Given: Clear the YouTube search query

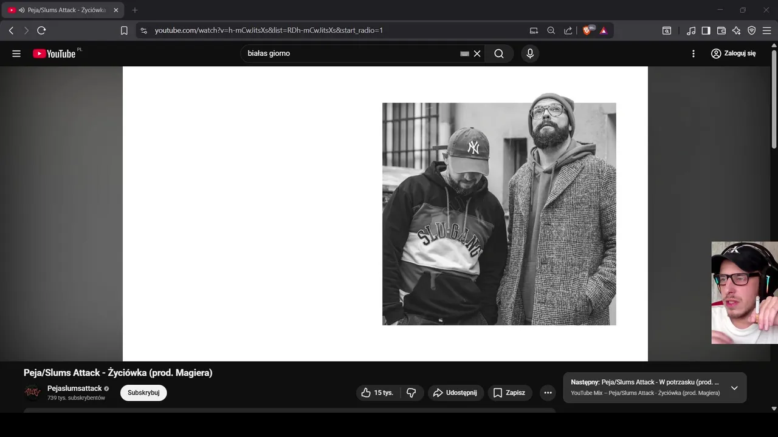Looking at the screenshot, I should (x=477, y=53).
